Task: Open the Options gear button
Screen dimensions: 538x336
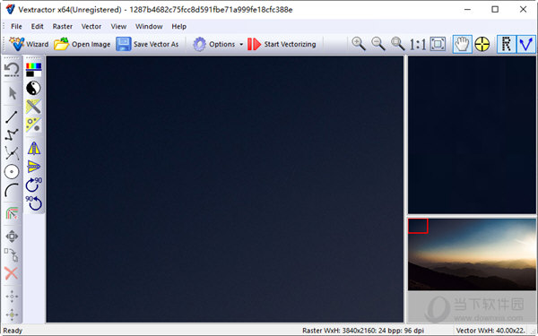Action: [214, 44]
